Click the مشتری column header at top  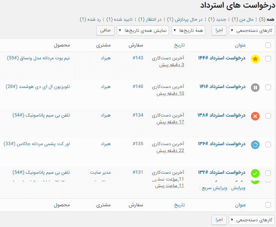click(x=103, y=45)
